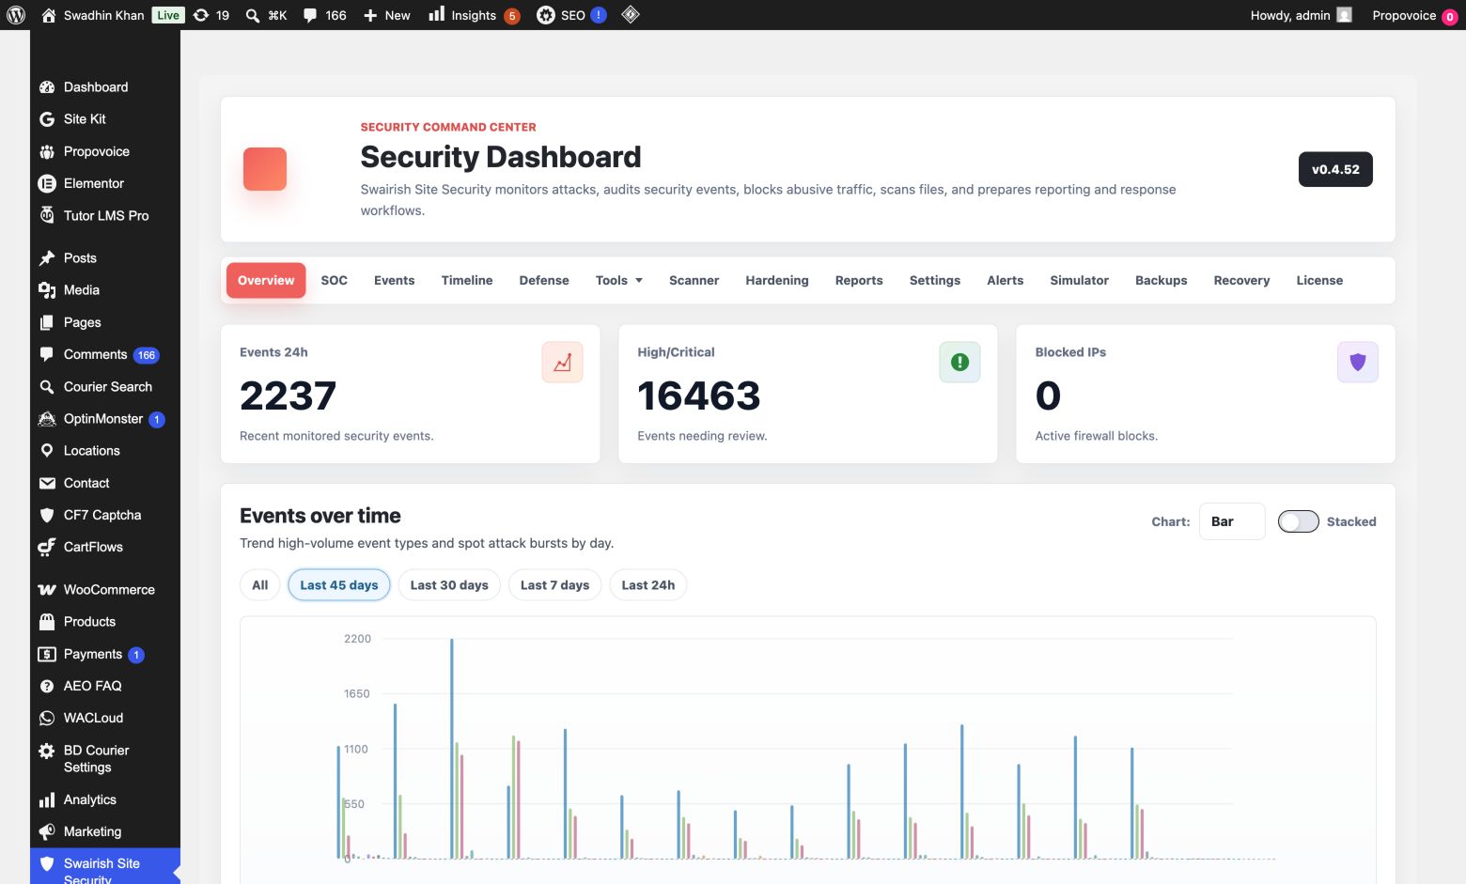
Task: Open the Events tab
Action: point(394,280)
